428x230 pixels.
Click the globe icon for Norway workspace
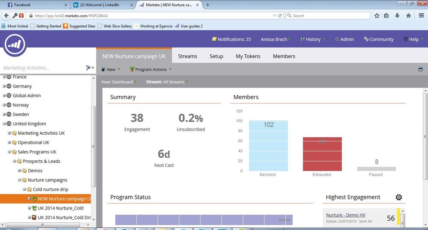coord(9,105)
